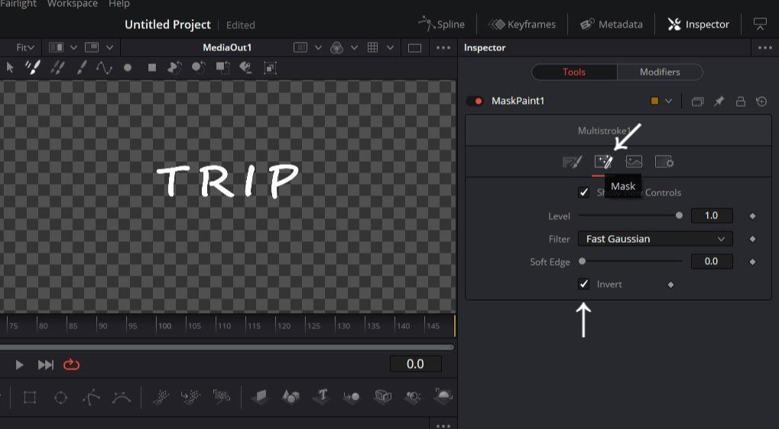Add a pMerge particle node

[191, 397]
